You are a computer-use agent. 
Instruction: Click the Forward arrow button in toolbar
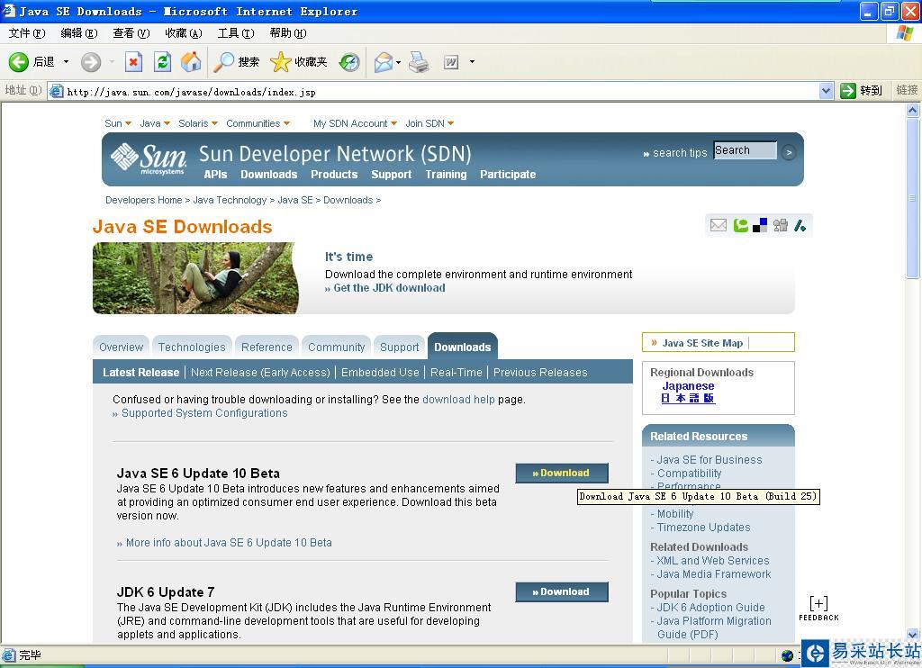91,62
